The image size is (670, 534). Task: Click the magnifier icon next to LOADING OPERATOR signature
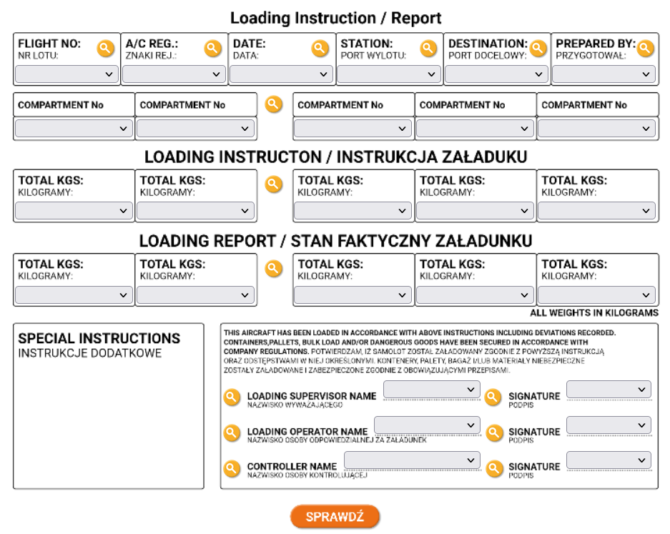click(x=493, y=432)
